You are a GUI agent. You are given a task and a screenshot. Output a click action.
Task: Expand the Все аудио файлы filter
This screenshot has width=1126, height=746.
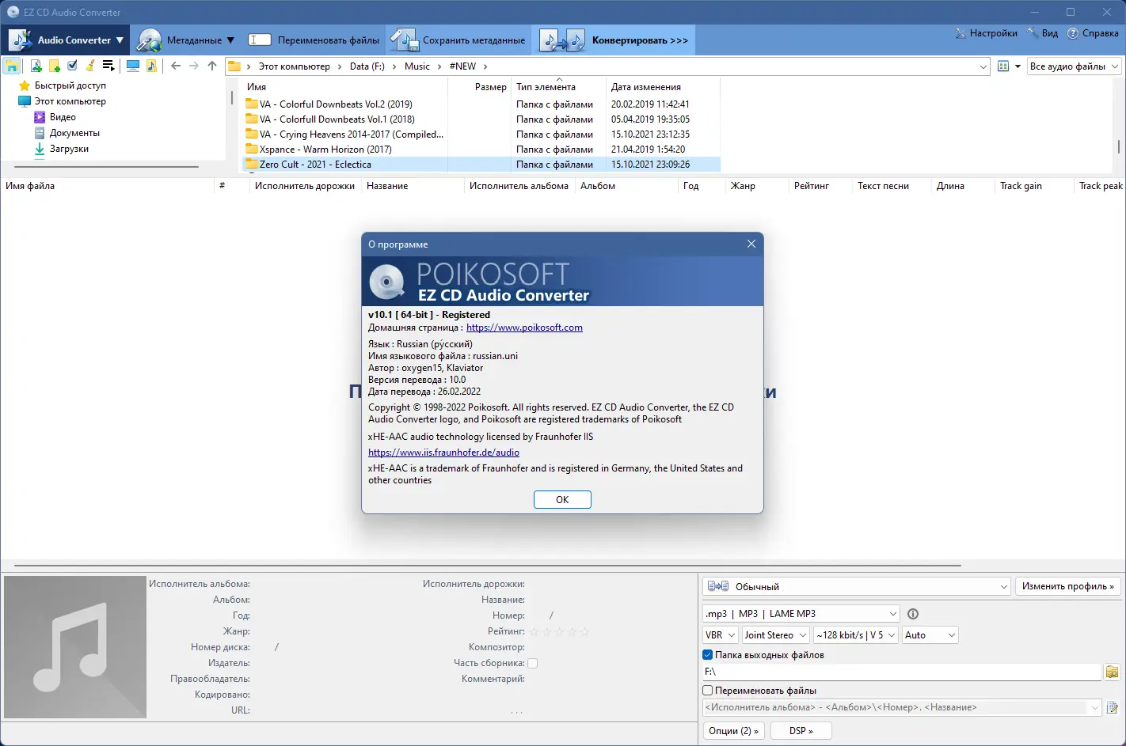coord(1074,66)
